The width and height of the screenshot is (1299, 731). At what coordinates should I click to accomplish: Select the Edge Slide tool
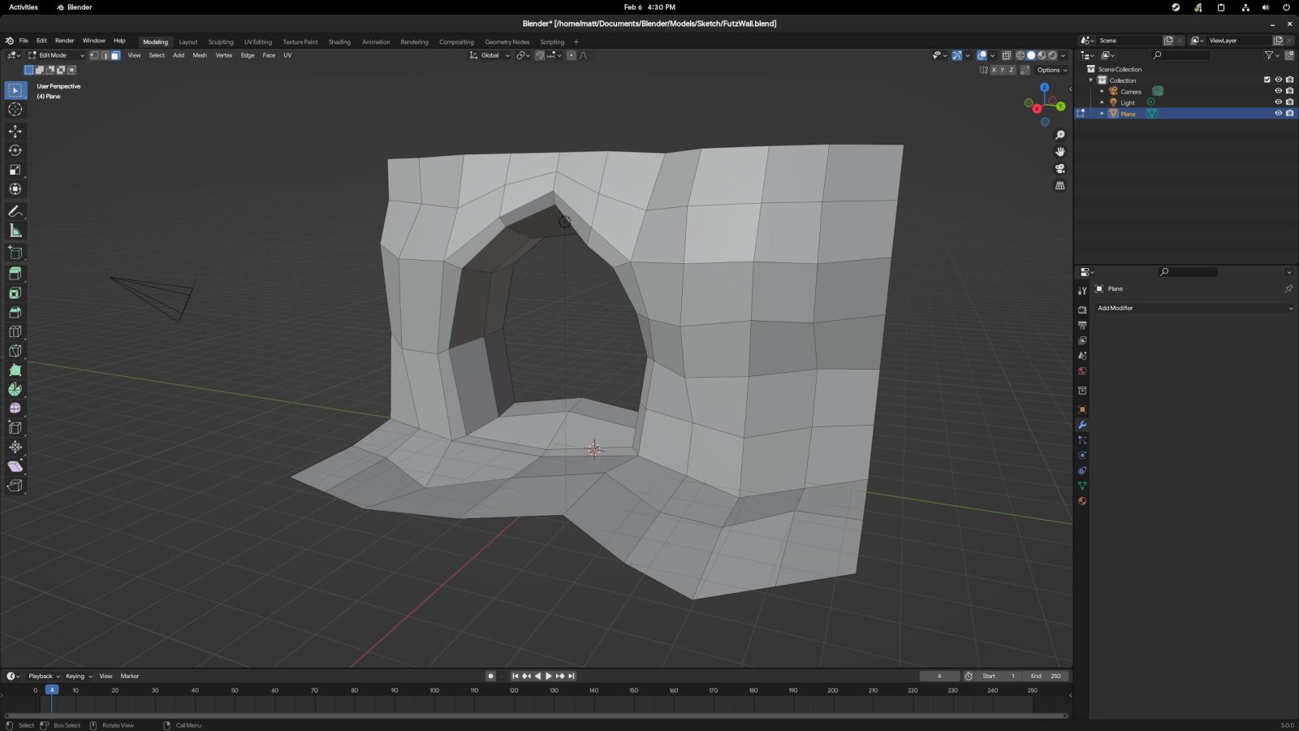pos(15,428)
